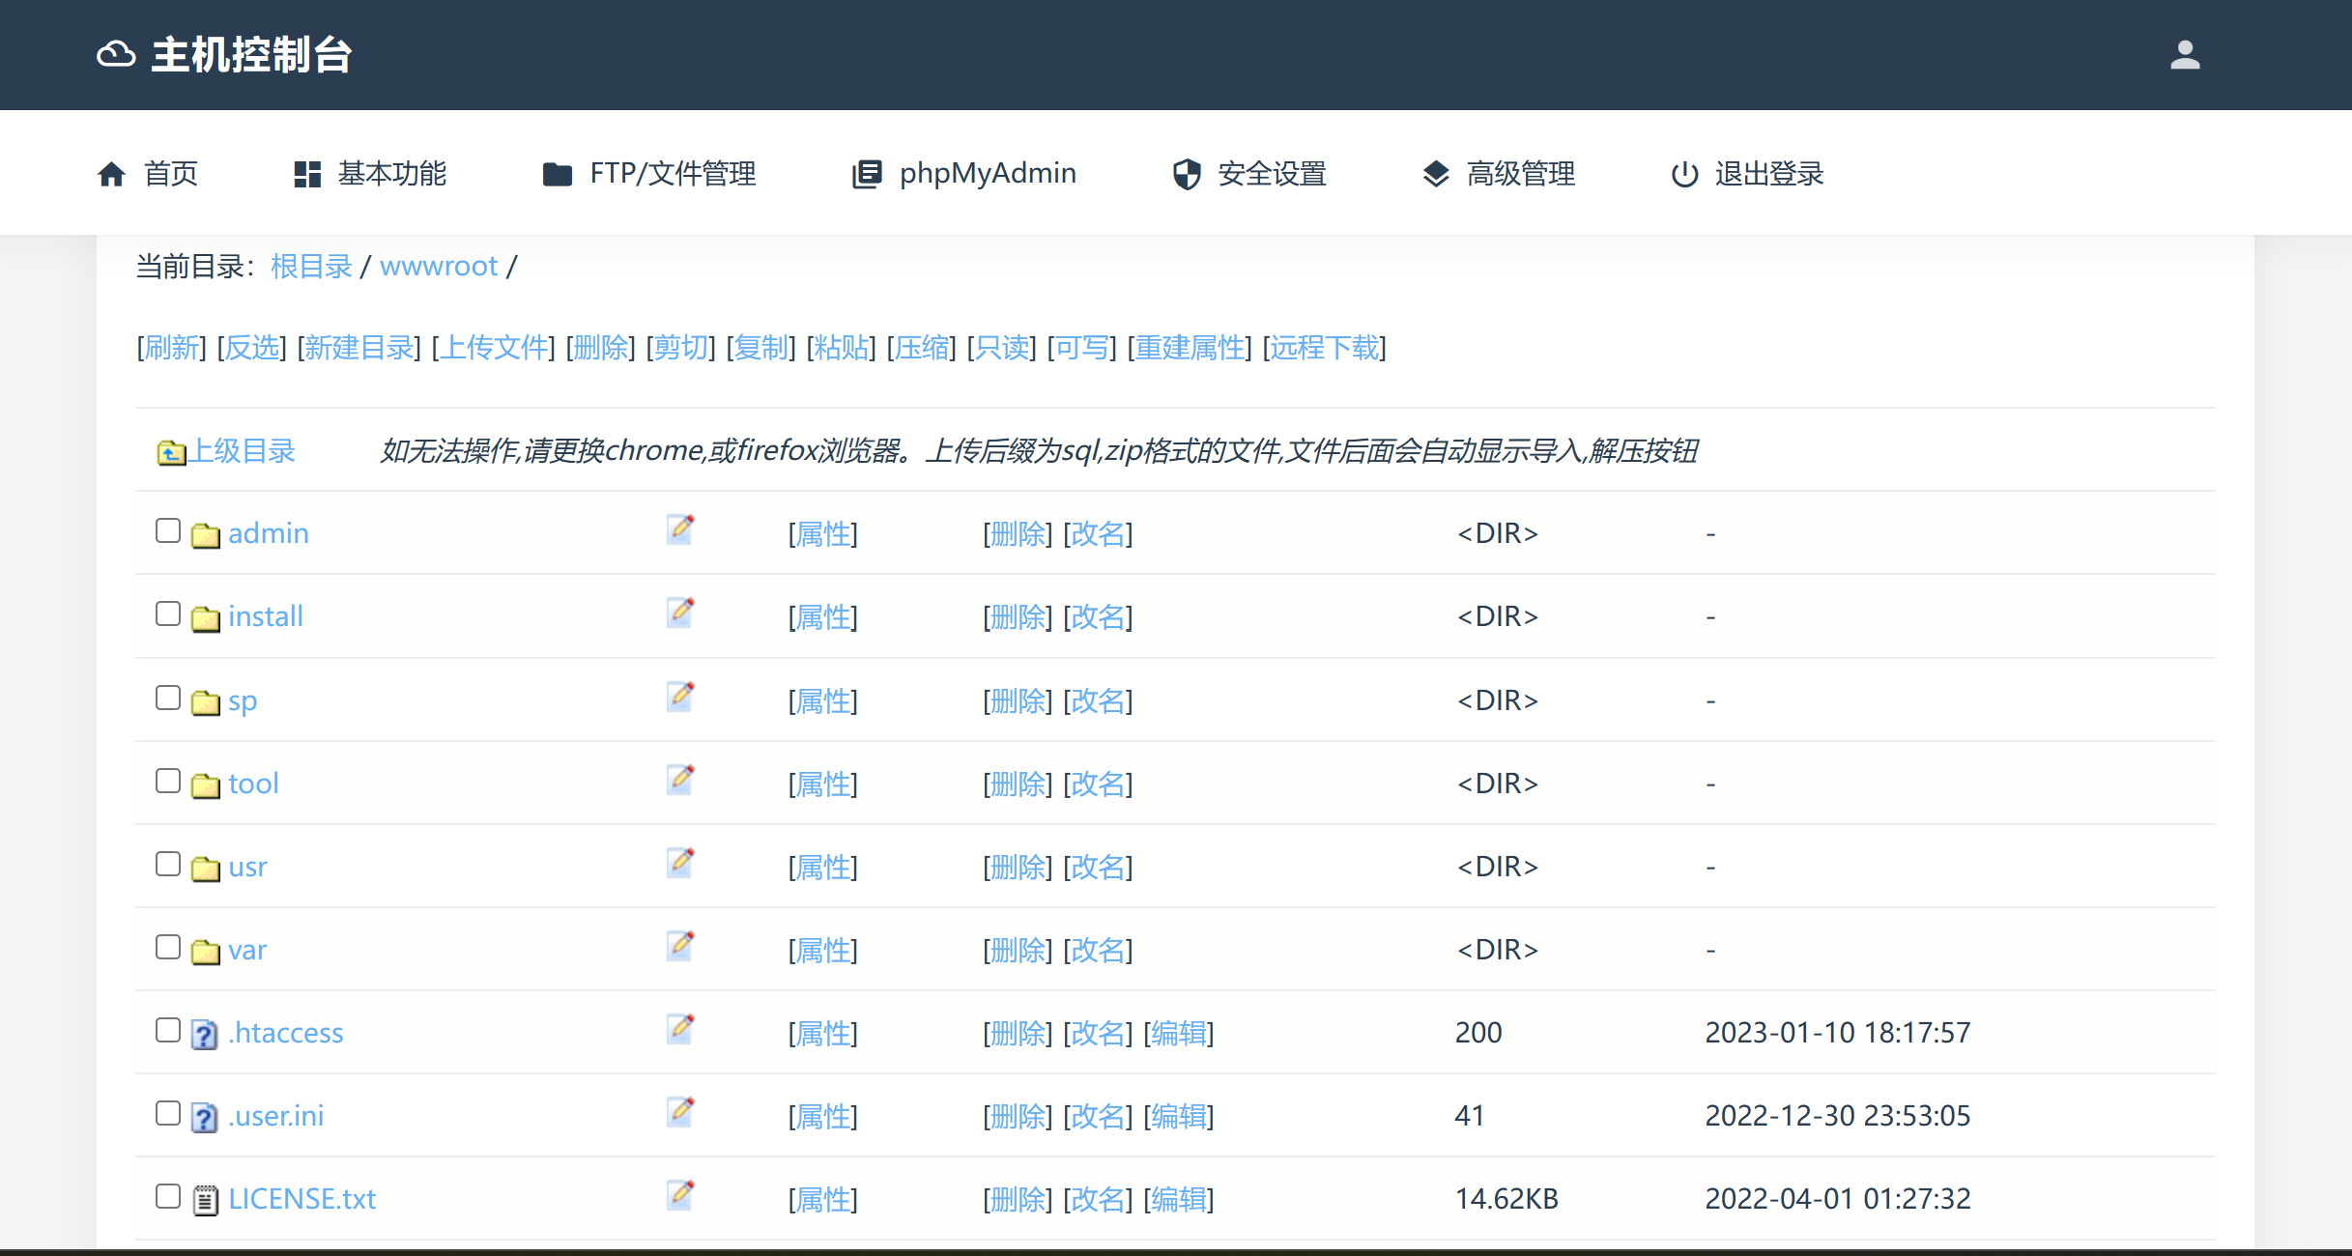Click the user account icon in header
This screenshot has height=1256, width=2352.
click(2184, 55)
